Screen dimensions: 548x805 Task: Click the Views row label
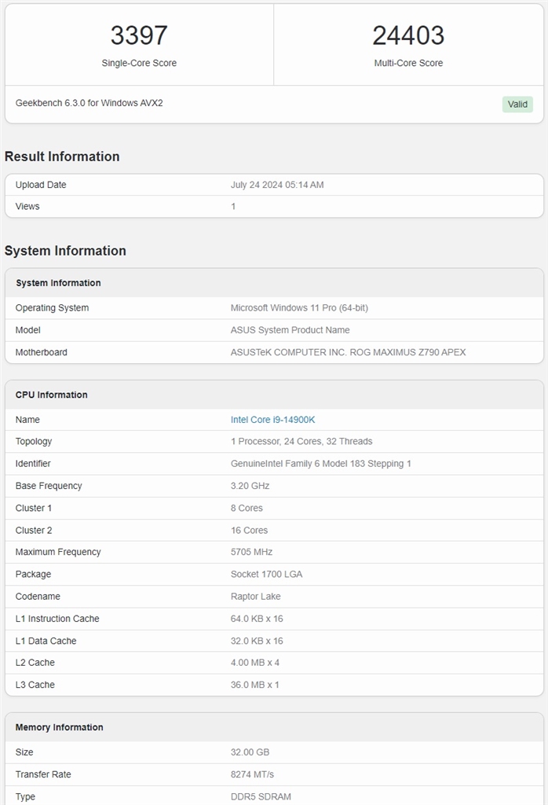pyautogui.click(x=27, y=206)
